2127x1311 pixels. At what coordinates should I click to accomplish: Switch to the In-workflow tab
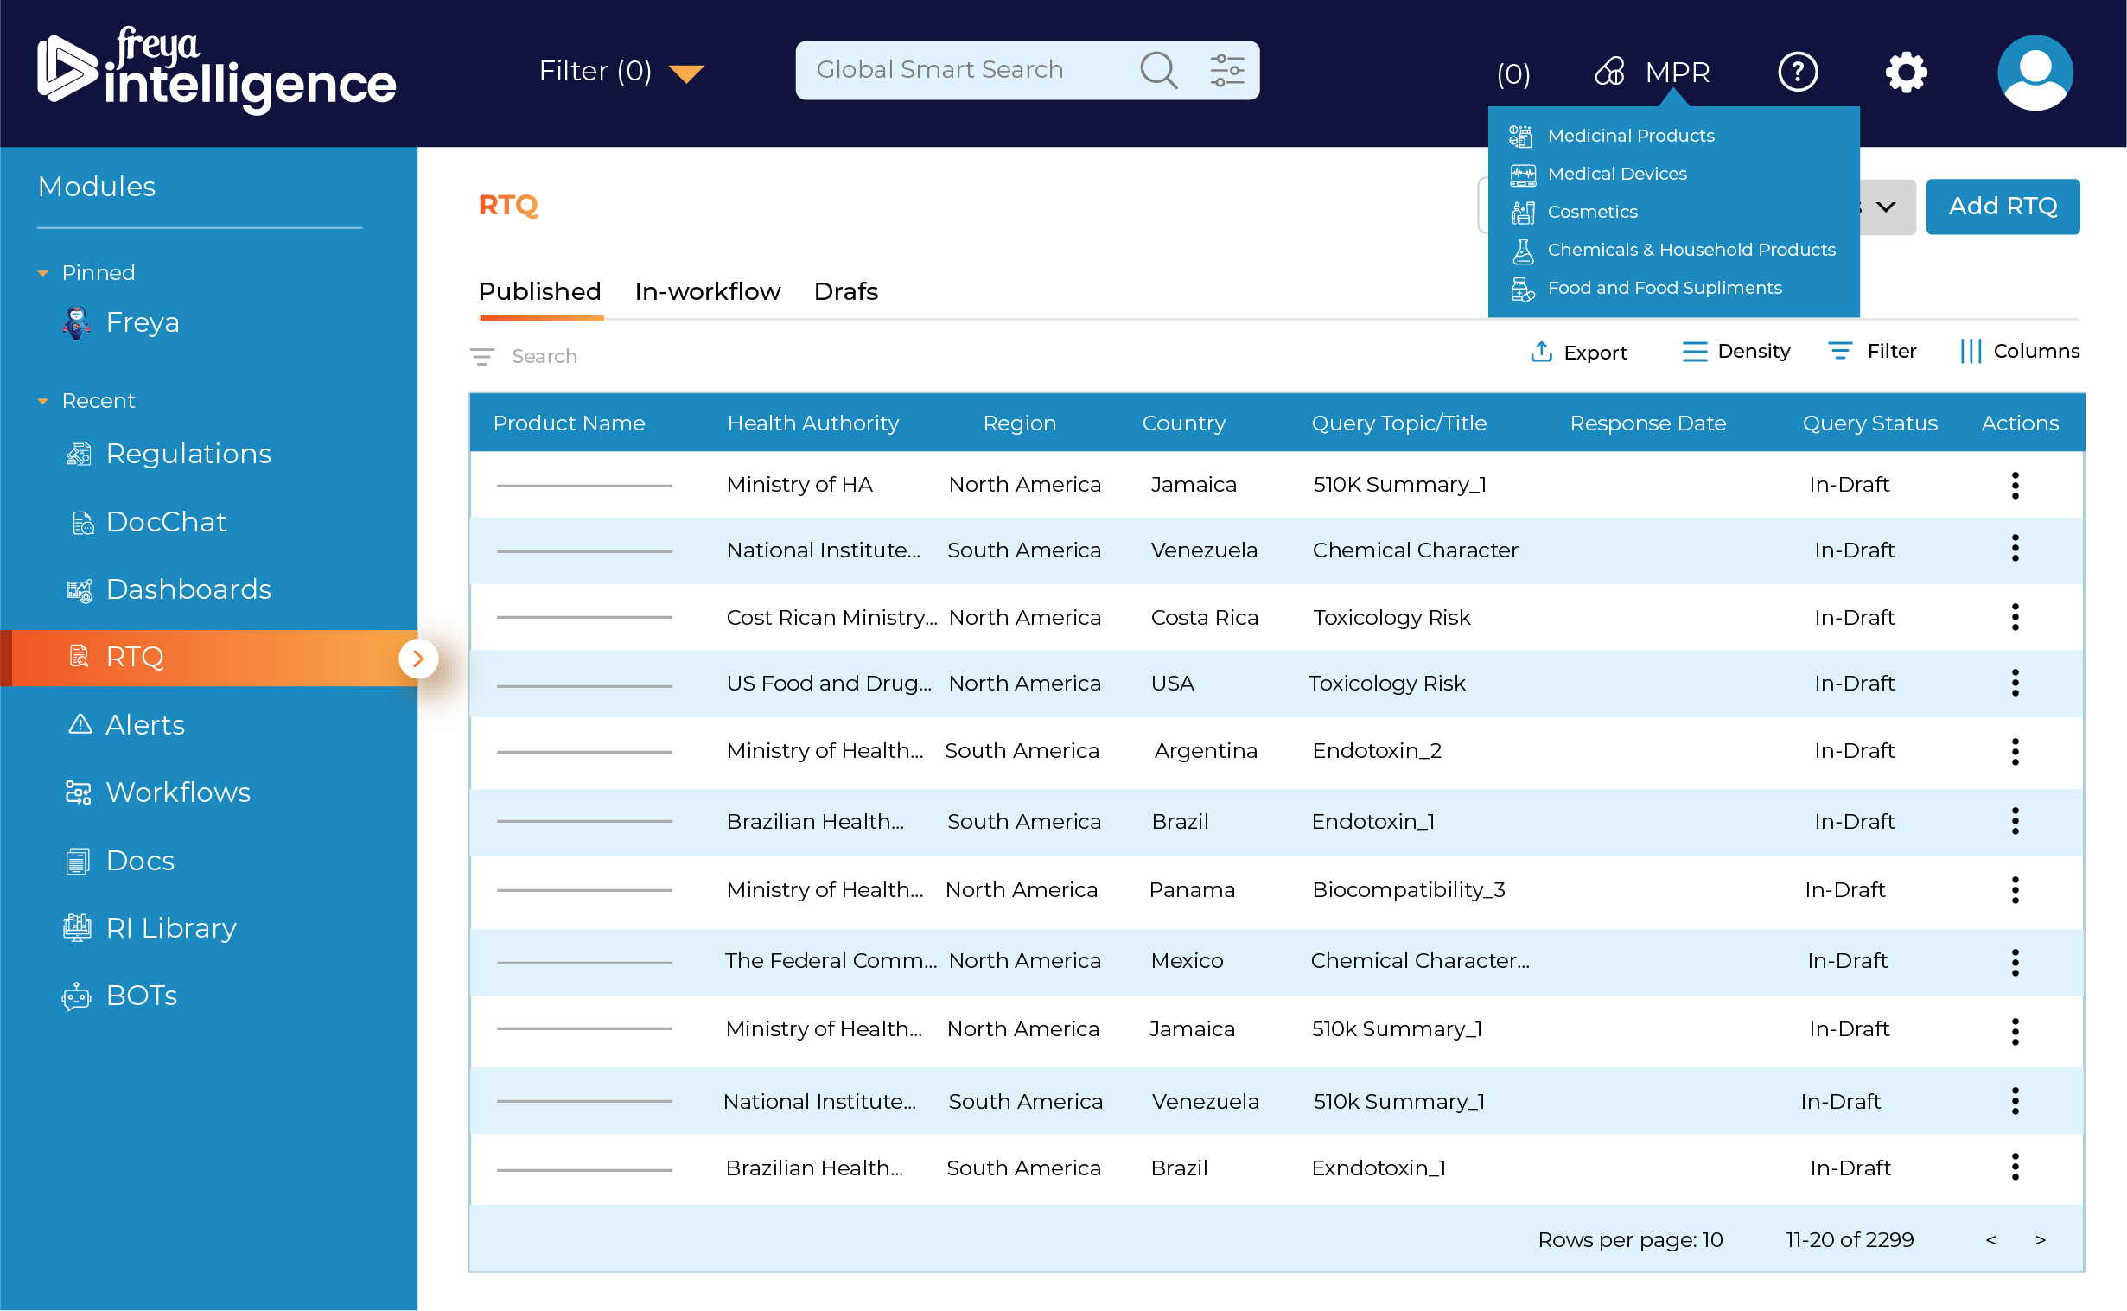(707, 291)
